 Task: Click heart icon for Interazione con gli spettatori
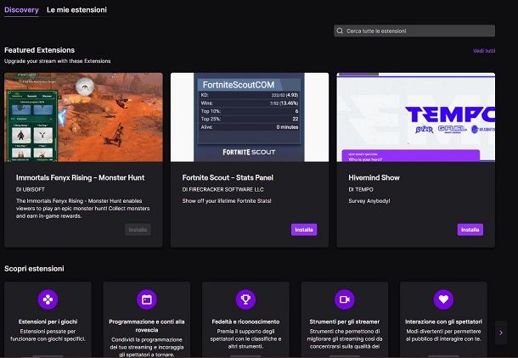[443, 299]
